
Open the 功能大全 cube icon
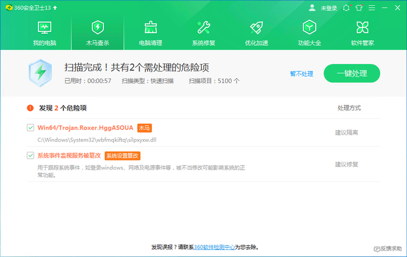(309, 27)
